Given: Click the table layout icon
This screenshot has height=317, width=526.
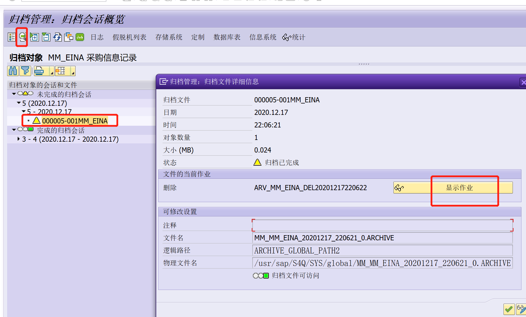Looking at the screenshot, I should click(60, 71).
